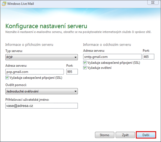Click the outgoing server address field smtp.gmail.com

tap(112, 57)
